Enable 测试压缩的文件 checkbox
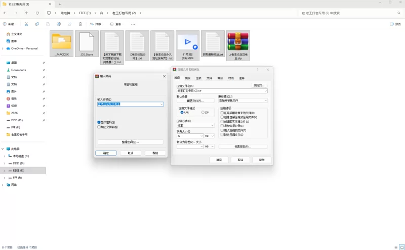 click(222, 130)
